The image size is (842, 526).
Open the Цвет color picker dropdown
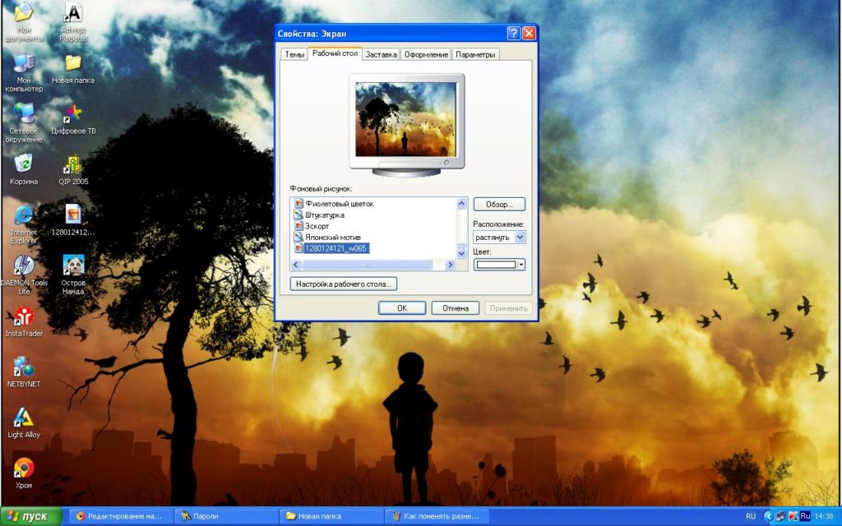click(499, 264)
